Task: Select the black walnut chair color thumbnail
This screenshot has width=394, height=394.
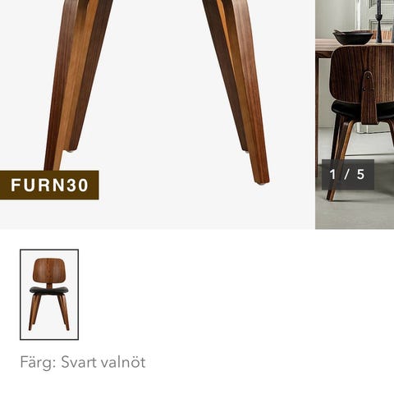Action: click(49, 295)
